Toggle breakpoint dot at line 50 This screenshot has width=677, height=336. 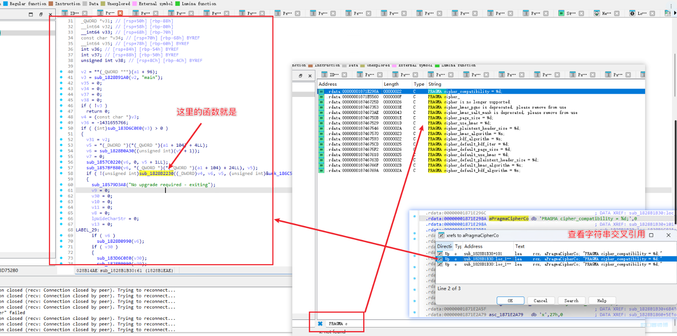tap(61, 128)
